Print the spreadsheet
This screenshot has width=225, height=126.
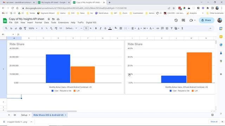[x=20, y=28]
